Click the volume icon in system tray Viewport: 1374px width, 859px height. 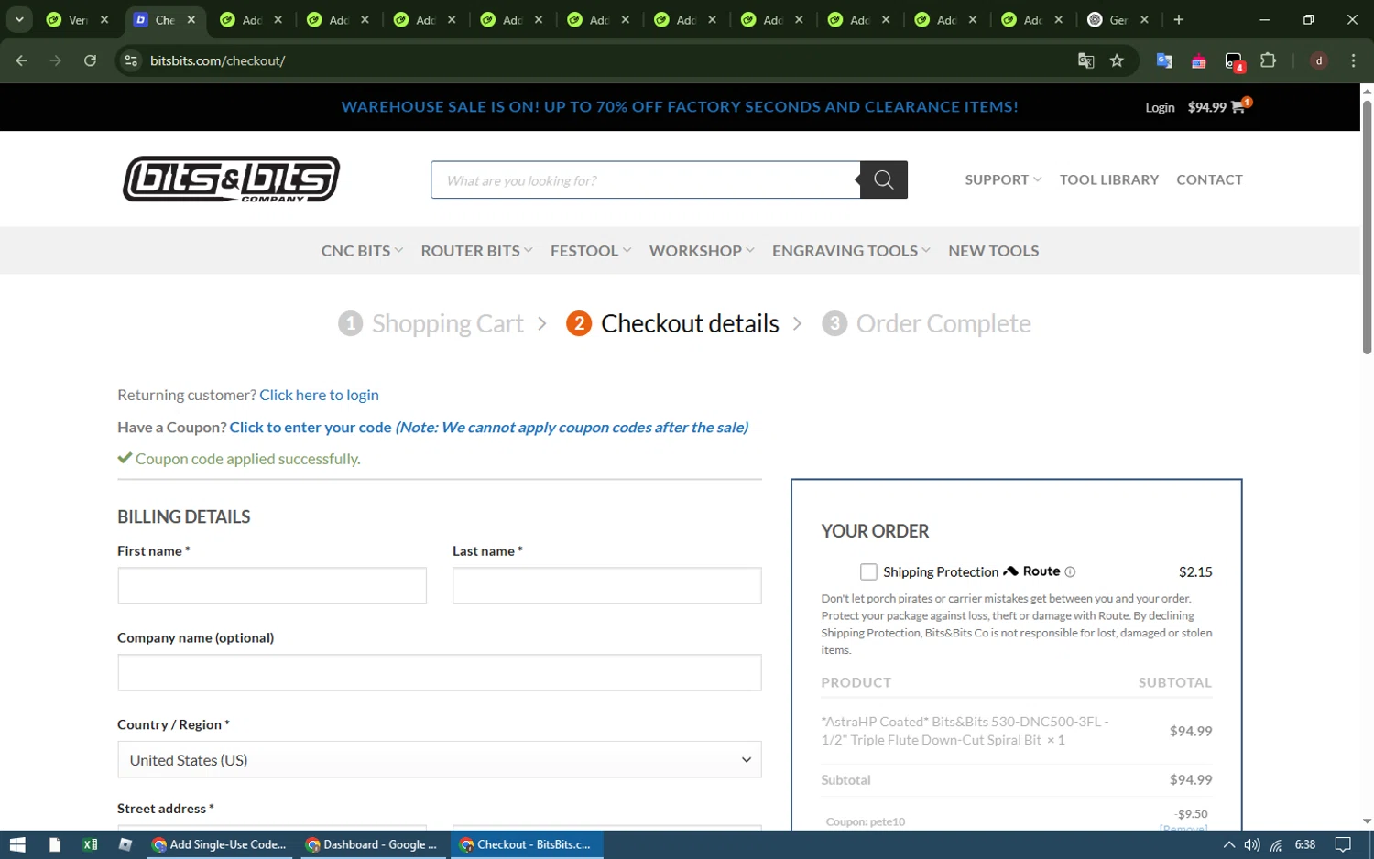1252,844
